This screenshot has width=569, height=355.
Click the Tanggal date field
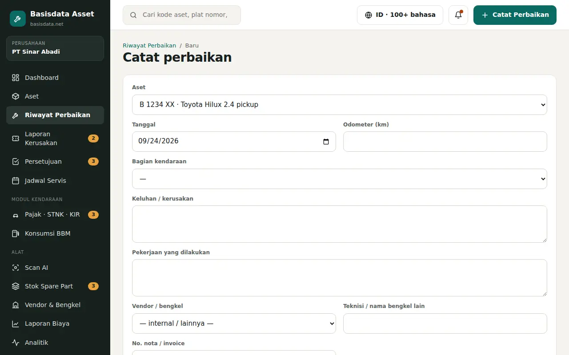234,142
